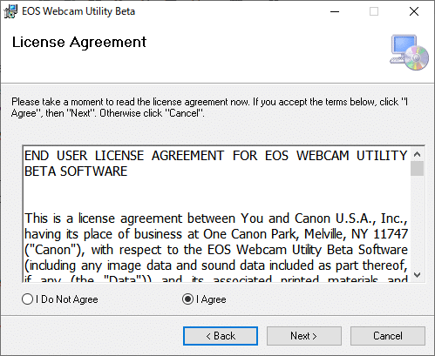This screenshot has width=435, height=356.
Task: Go to the previous step with Back
Action: 221,336
